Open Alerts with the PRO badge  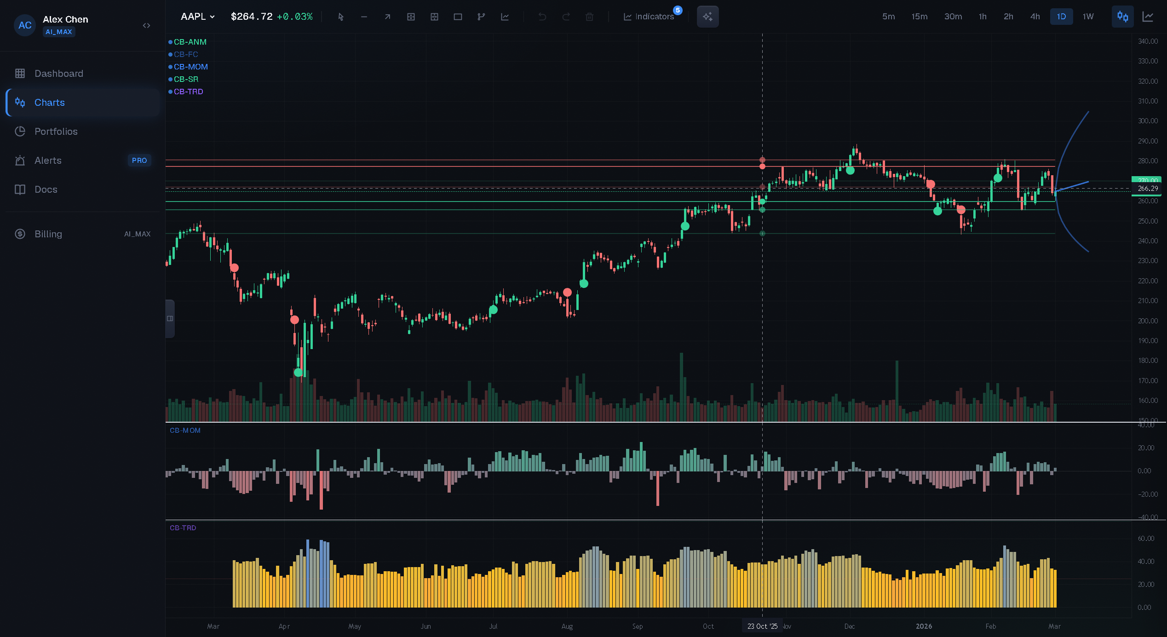click(48, 160)
